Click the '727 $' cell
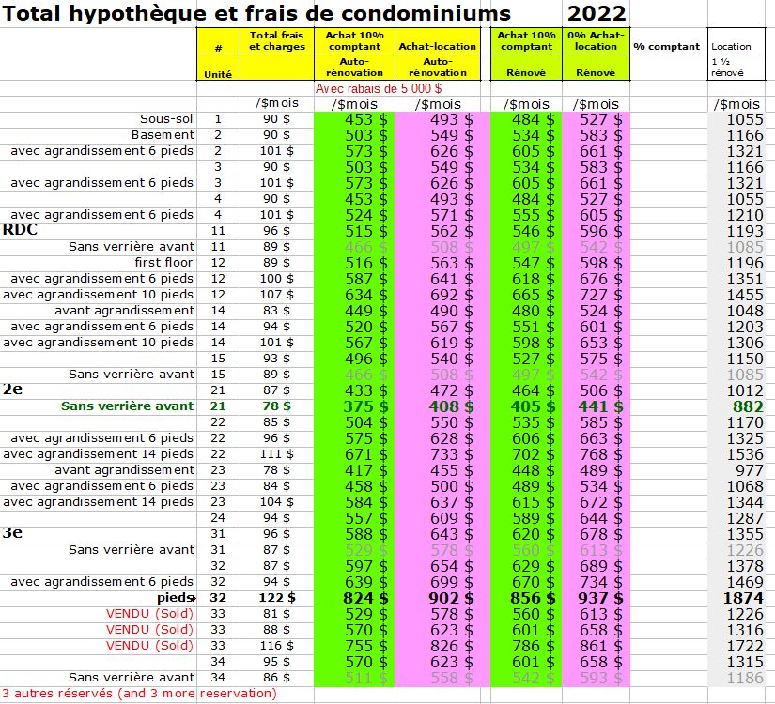This screenshot has width=775, height=704. point(600,295)
